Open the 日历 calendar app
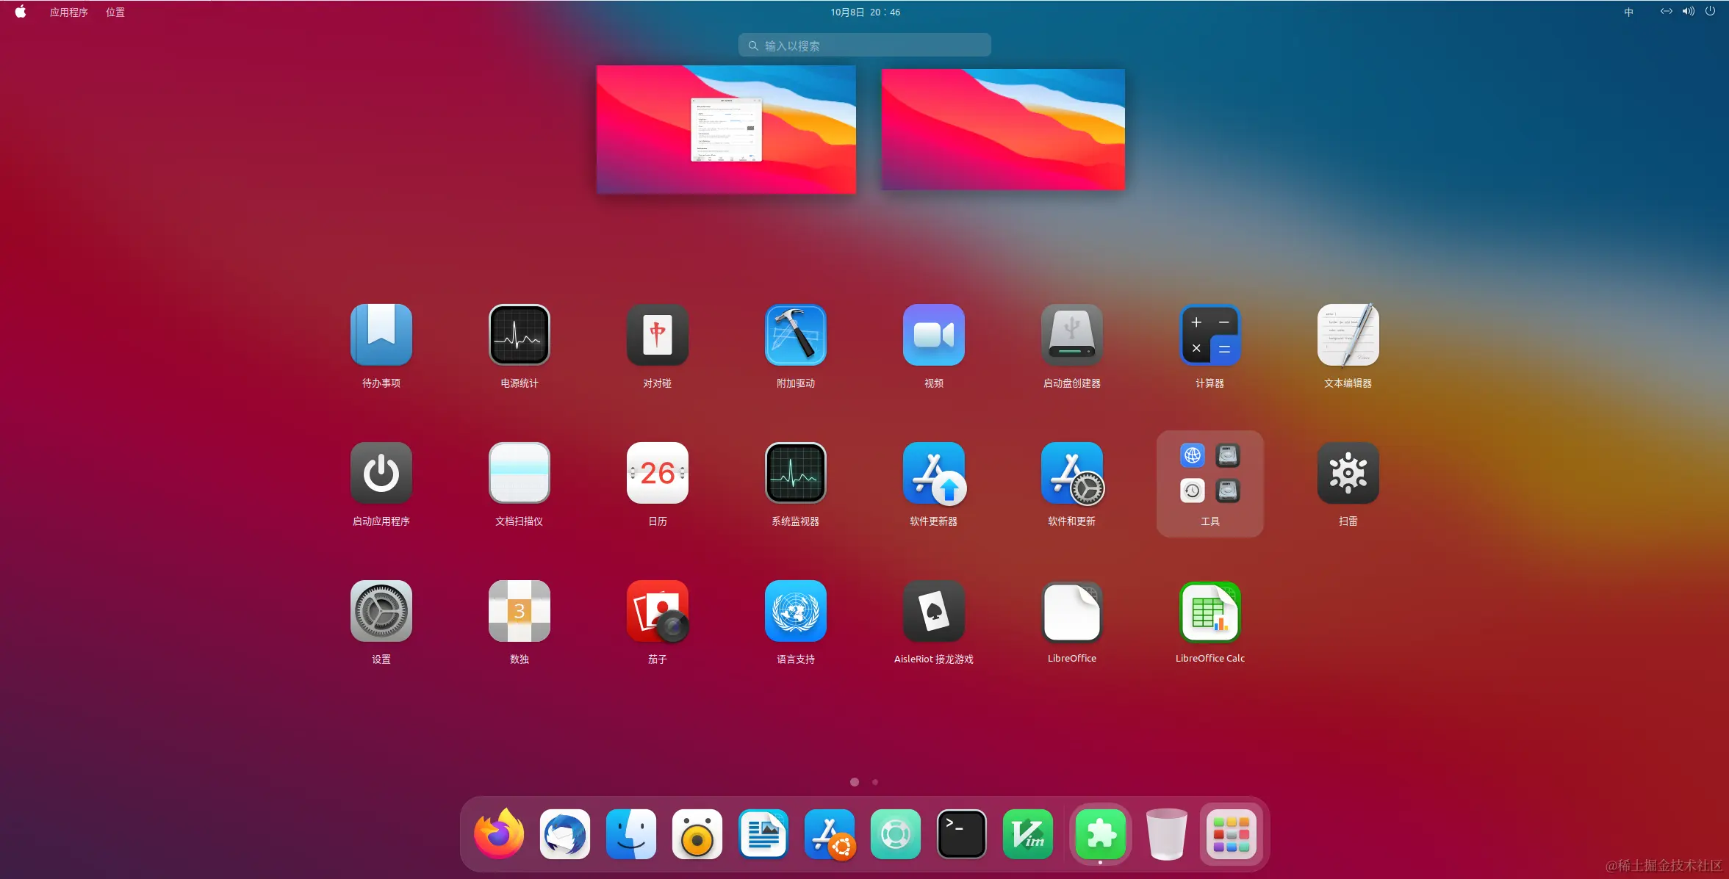Viewport: 1729px width, 879px height. [657, 473]
